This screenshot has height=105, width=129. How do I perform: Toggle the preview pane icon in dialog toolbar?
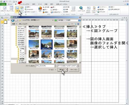pyautogui.click(x=75, y=24)
